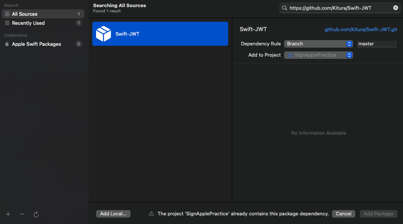Click the already contains dependency warning message
This screenshot has width=403, height=224.
tap(243, 214)
